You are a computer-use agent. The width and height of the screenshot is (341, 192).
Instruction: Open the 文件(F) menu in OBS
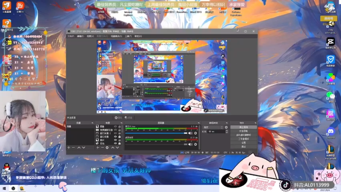(x=71, y=36)
